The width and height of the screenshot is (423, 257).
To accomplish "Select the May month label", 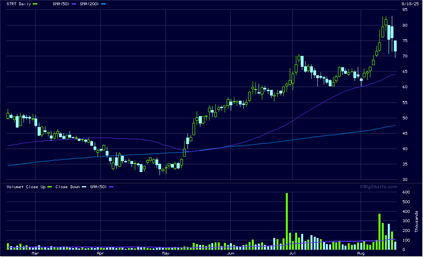I will point(166,253).
